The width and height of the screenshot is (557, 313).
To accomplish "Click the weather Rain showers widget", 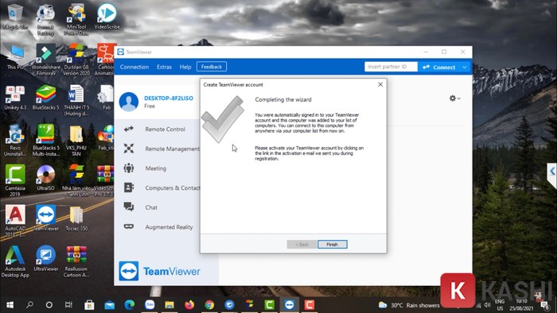I will 408,305.
